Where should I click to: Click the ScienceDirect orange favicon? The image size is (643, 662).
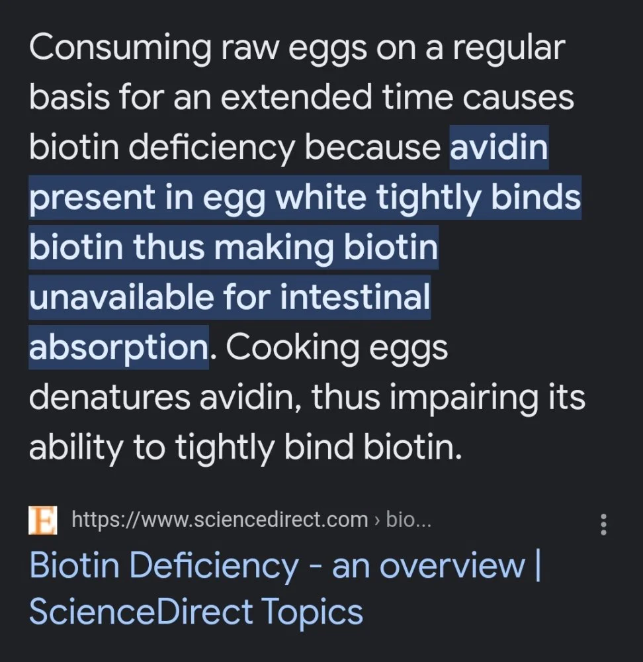[43, 520]
